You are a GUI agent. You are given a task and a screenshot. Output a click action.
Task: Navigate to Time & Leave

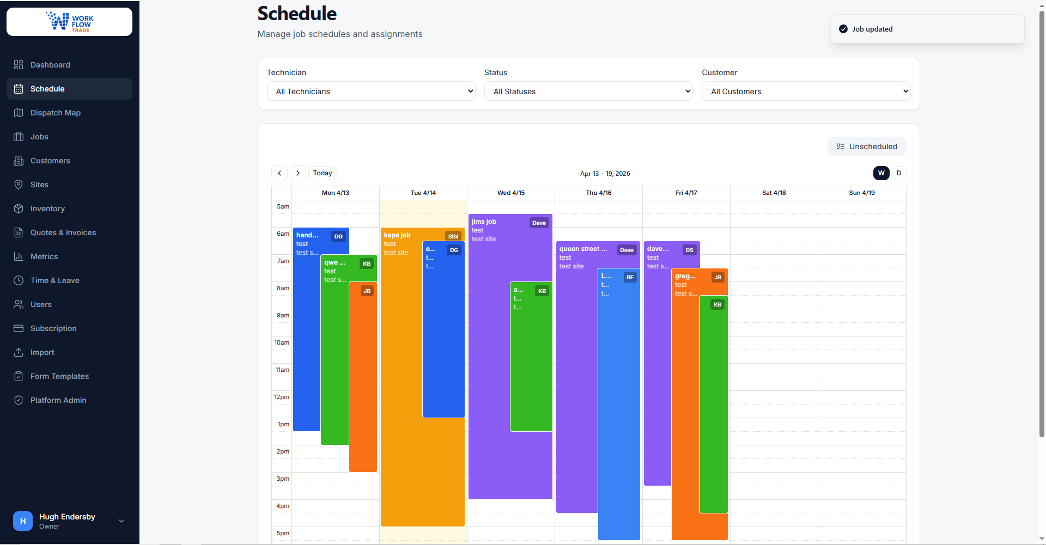(x=70, y=280)
